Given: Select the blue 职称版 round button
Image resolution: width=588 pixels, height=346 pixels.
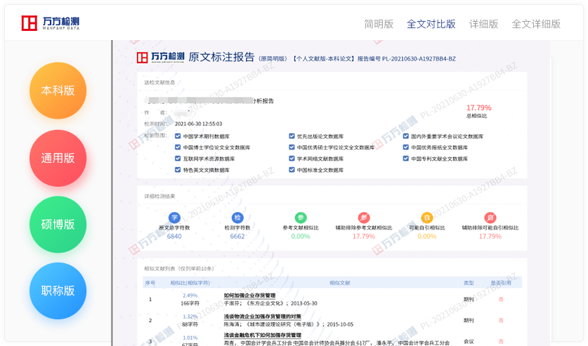Looking at the screenshot, I should tap(58, 291).
